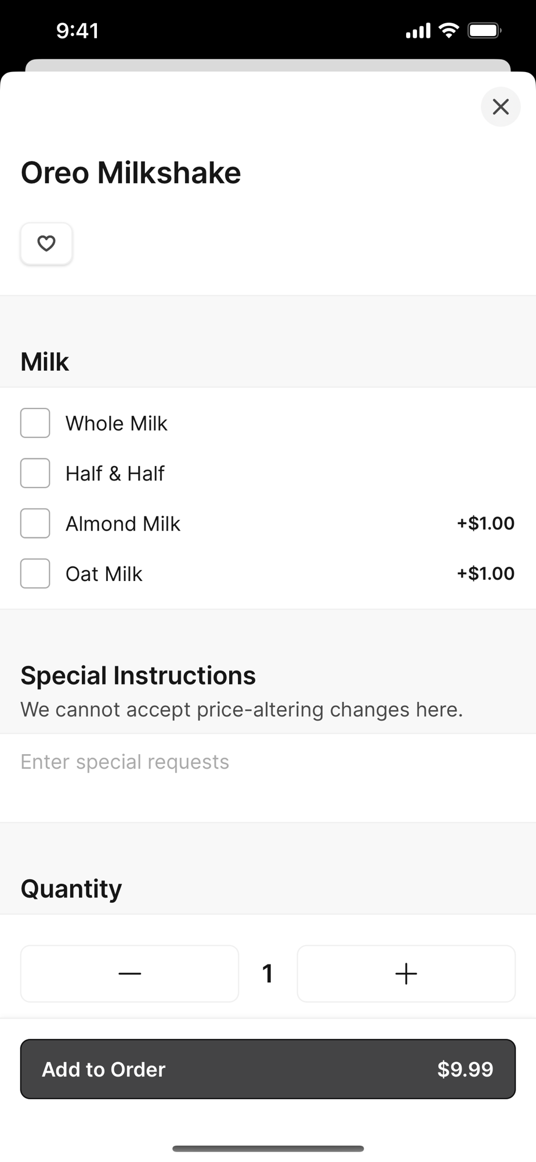Check the Whole Milk checkbox
The image size is (536, 1162).
[x=35, y=423]
